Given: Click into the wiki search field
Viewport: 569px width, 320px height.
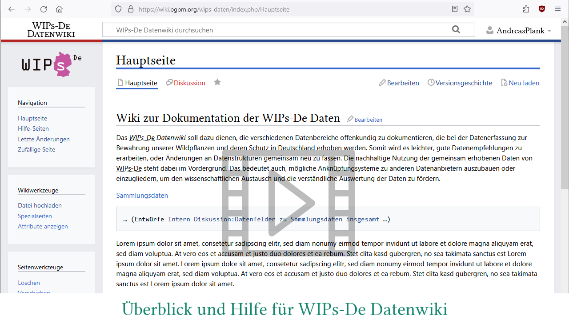Looking at the screenshot, I should [x=276, y=30].
